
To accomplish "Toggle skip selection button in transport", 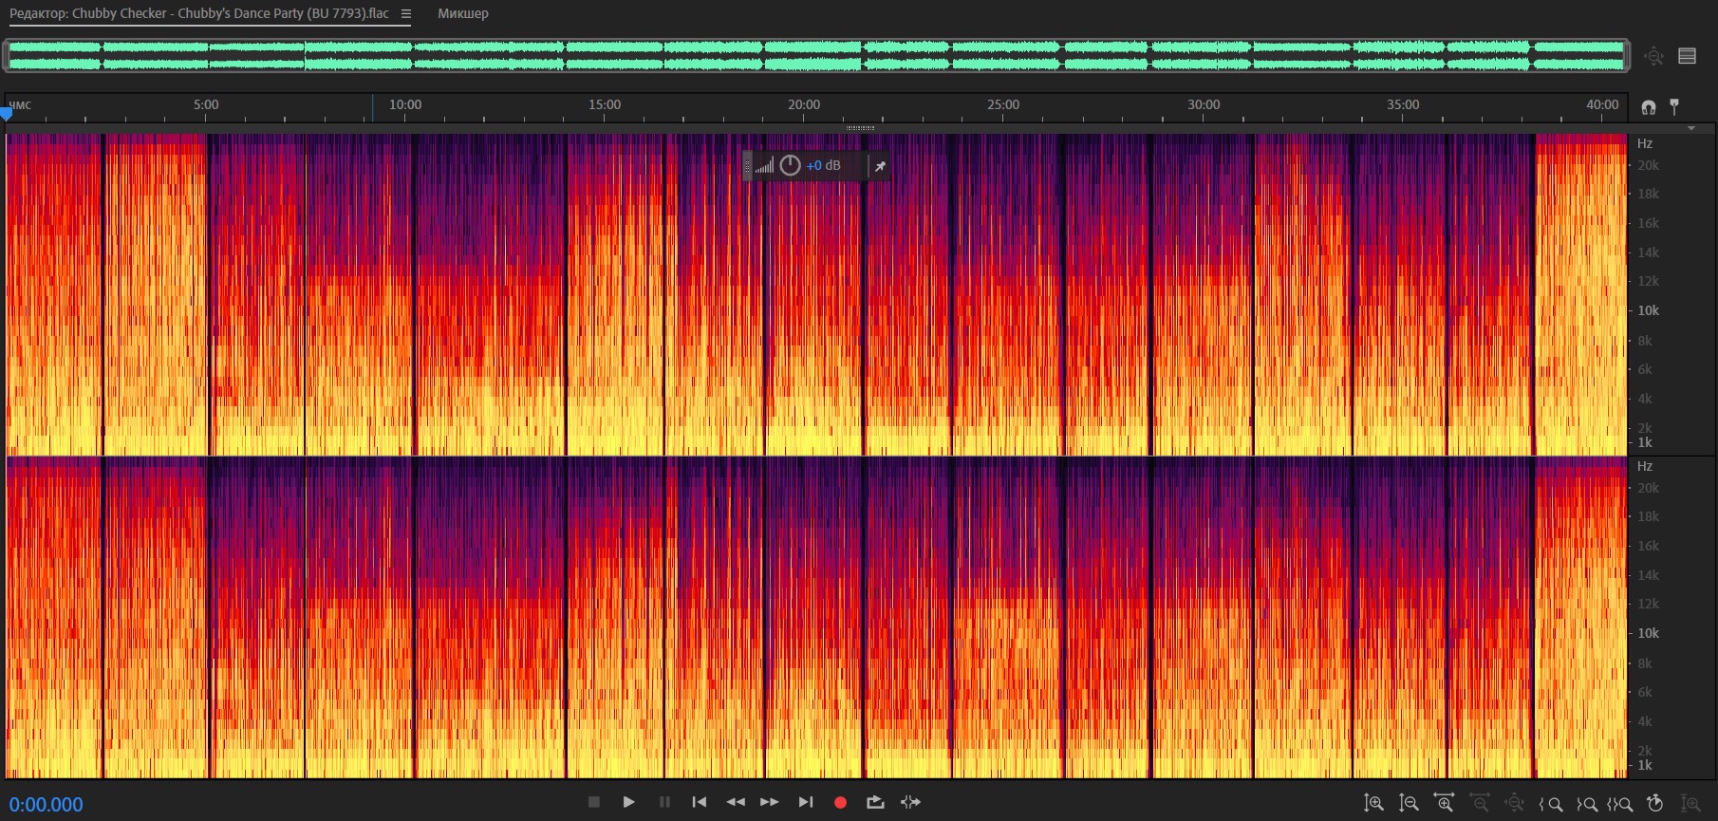I will [x=910, y=802].
